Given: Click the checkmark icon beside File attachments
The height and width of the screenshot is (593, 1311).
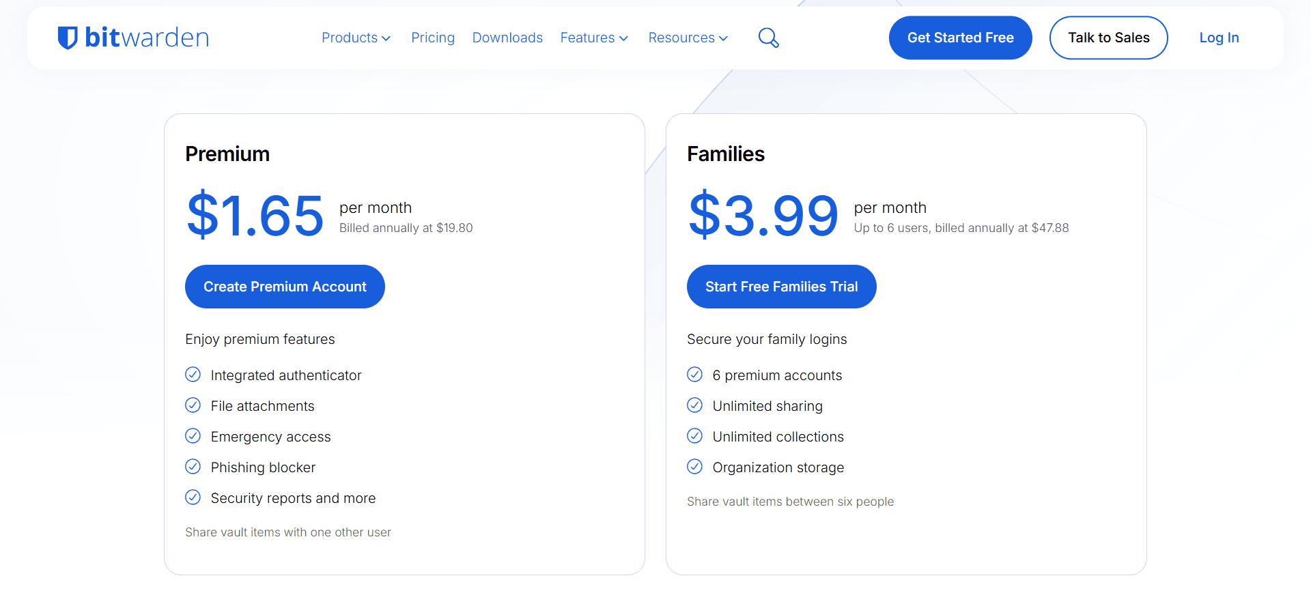Looking at the screenshot, I should [x=193, y=405].
